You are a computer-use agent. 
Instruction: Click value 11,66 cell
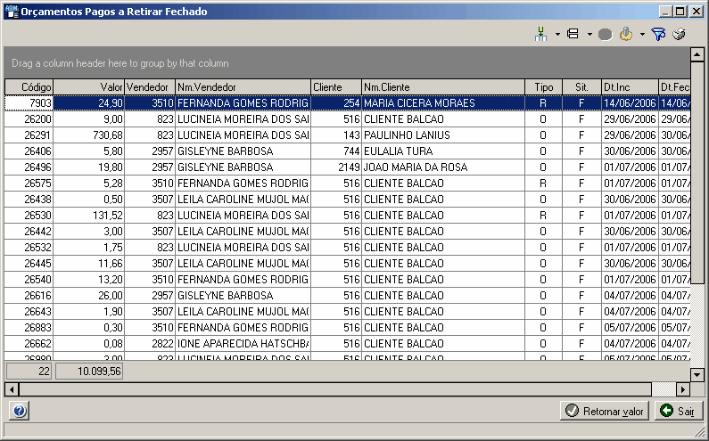(x=88, y=264)
